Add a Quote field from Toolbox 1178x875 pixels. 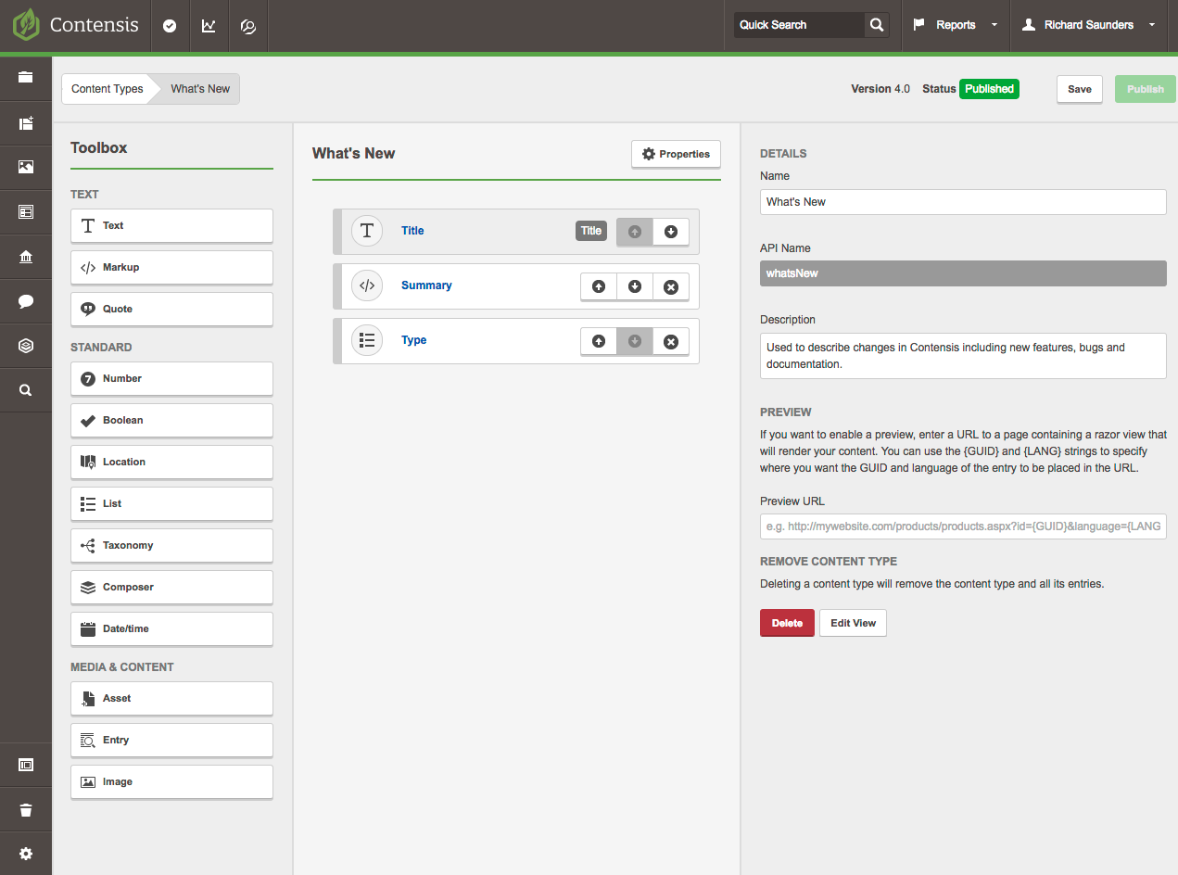coord(171,309)
